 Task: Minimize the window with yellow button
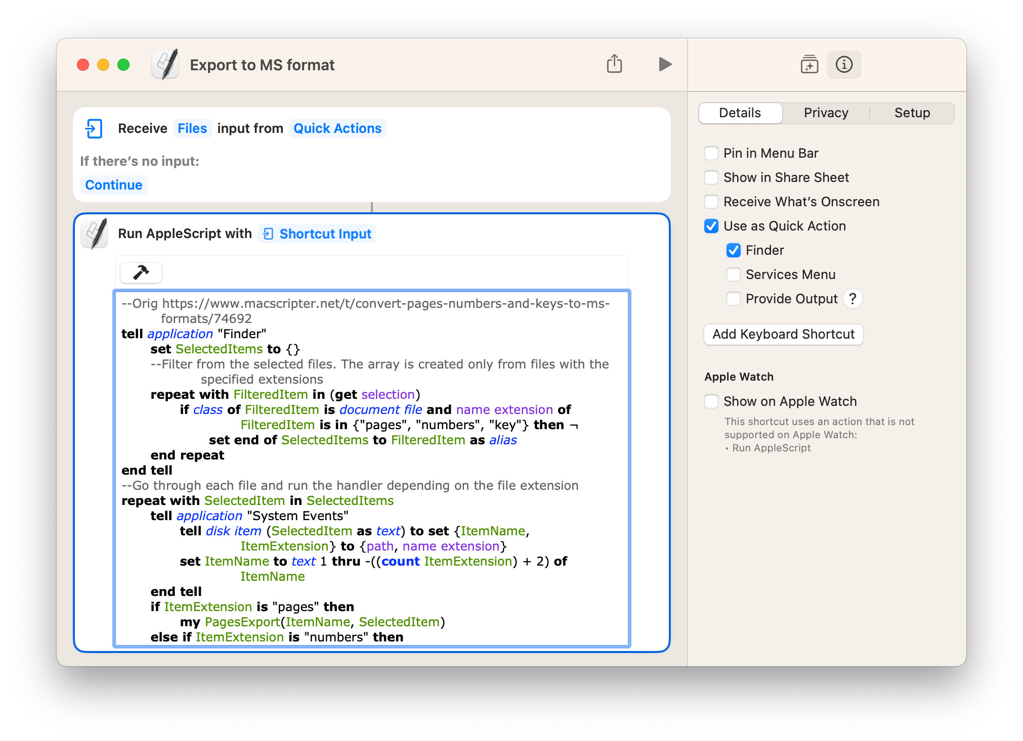click(x=103, y=65)
